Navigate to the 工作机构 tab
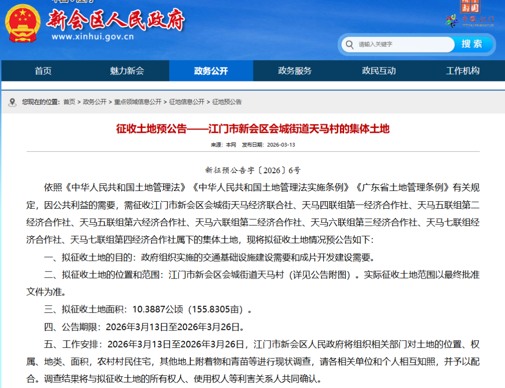The height and width of the screenshot is (388, 505). (462, 71)
